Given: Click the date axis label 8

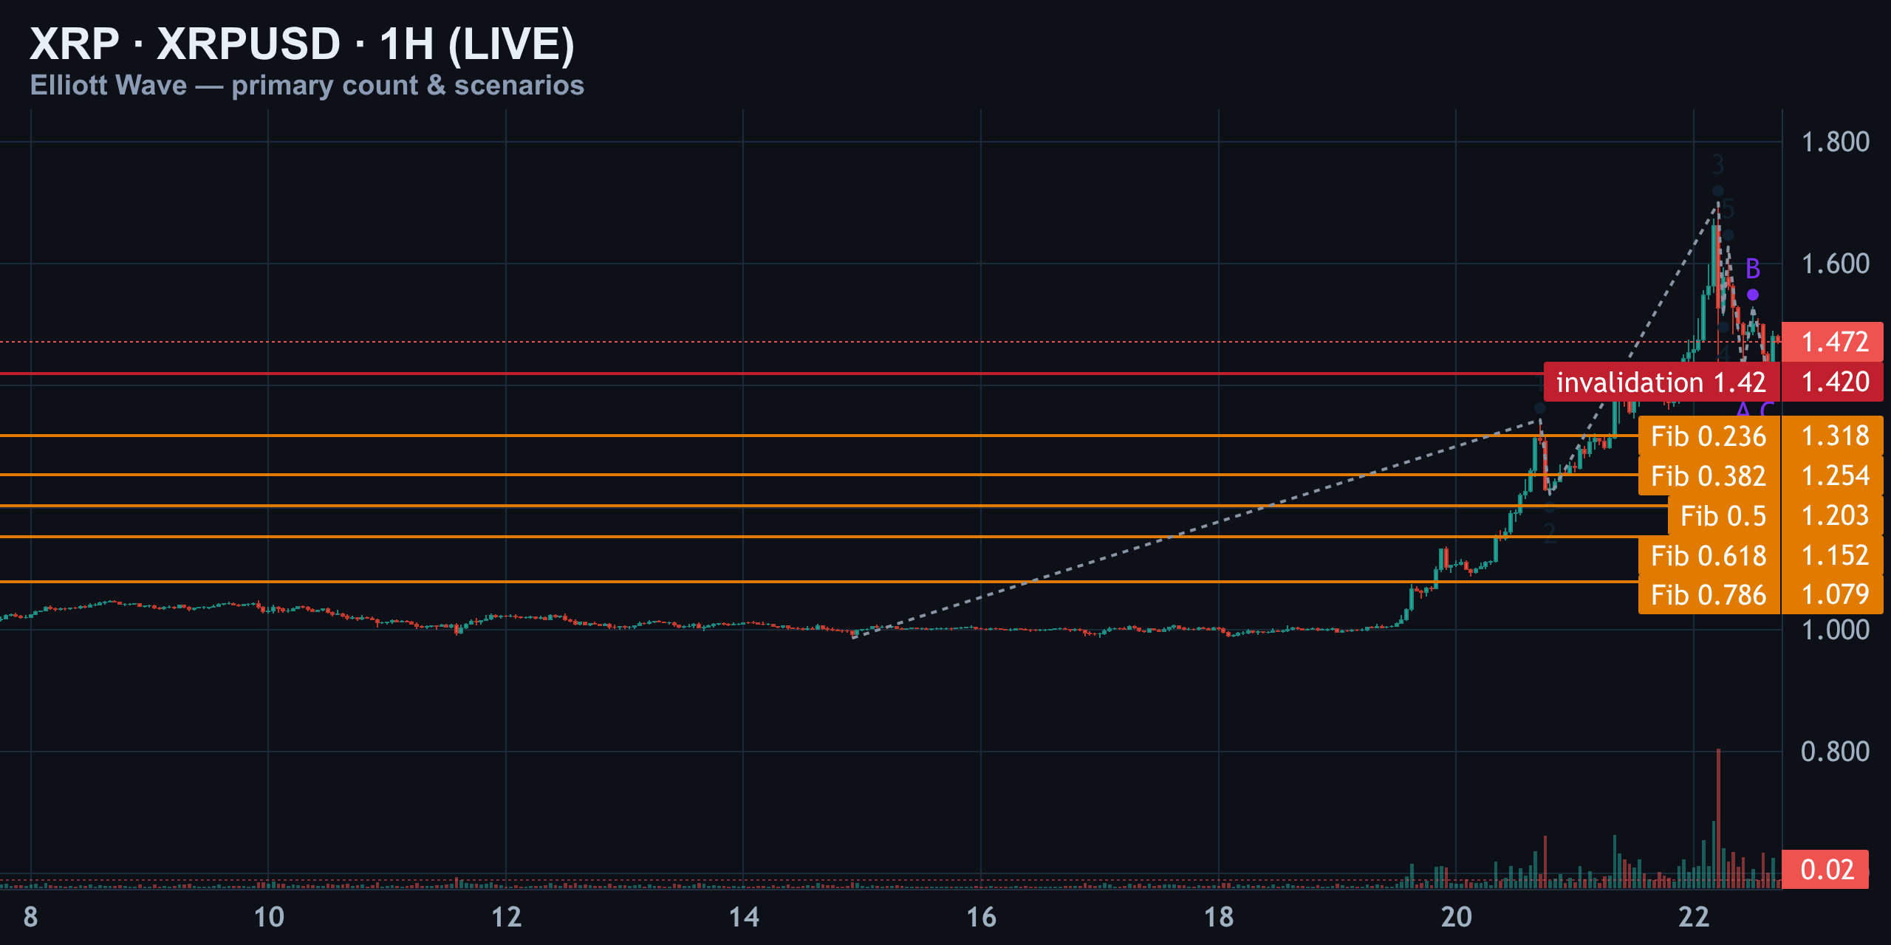Looking at the screenshot, I should coord(30,917).
